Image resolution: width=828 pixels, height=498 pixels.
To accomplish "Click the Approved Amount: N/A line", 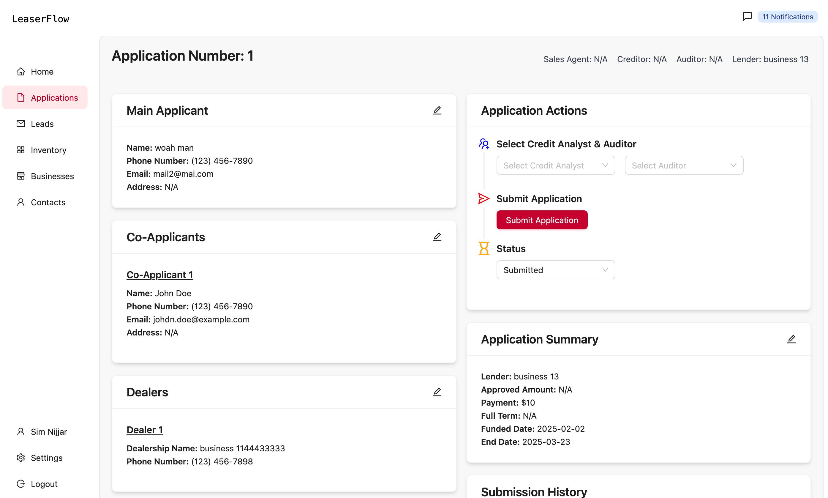I will [527, 390].
